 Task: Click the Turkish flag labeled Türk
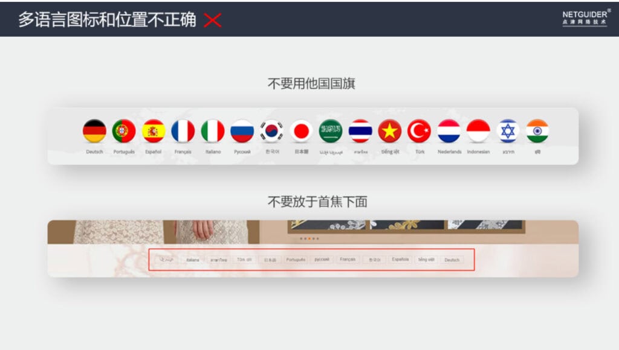pos(420,131)
